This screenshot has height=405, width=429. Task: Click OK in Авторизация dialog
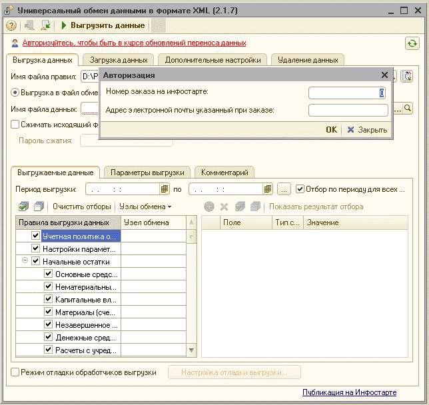331,130
